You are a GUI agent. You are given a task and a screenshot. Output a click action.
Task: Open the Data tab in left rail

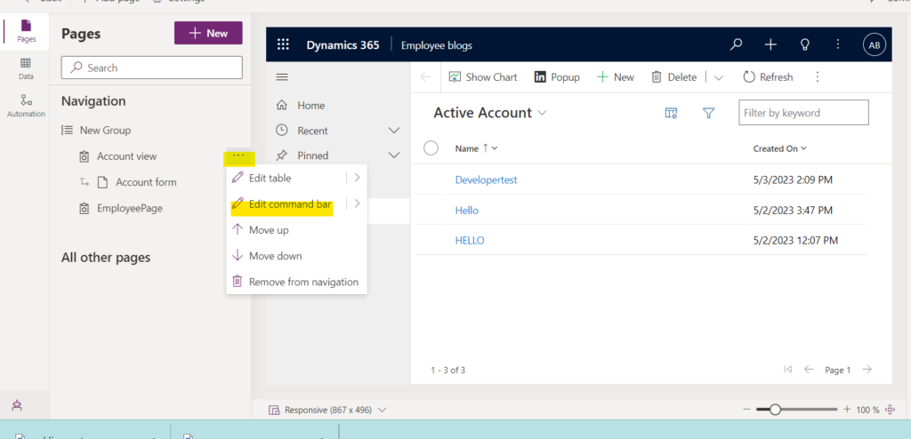(x=26, y=68)
